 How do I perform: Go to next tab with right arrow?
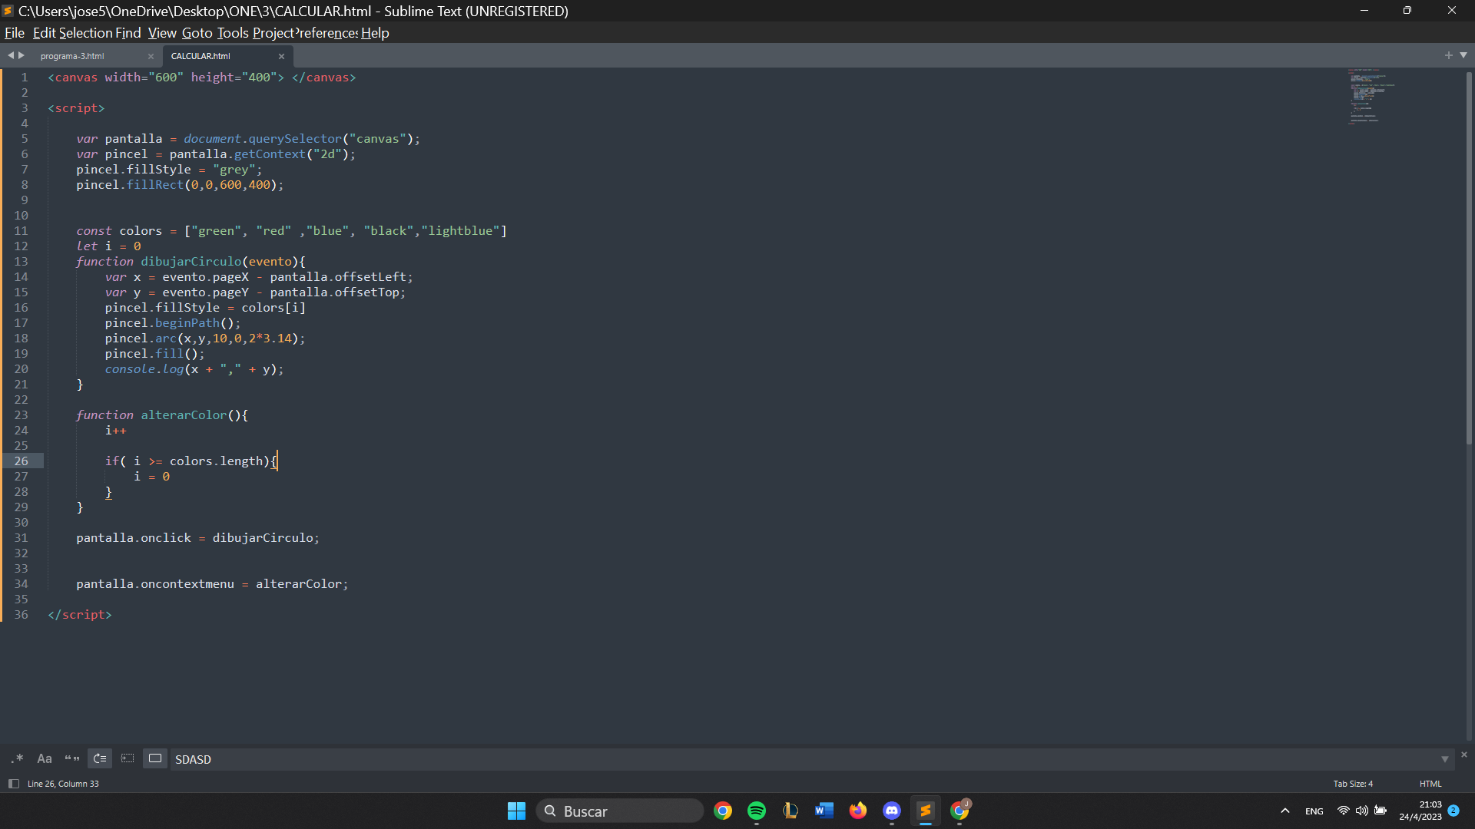22,55
